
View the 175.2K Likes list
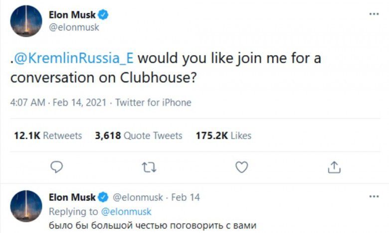(223, 136)
